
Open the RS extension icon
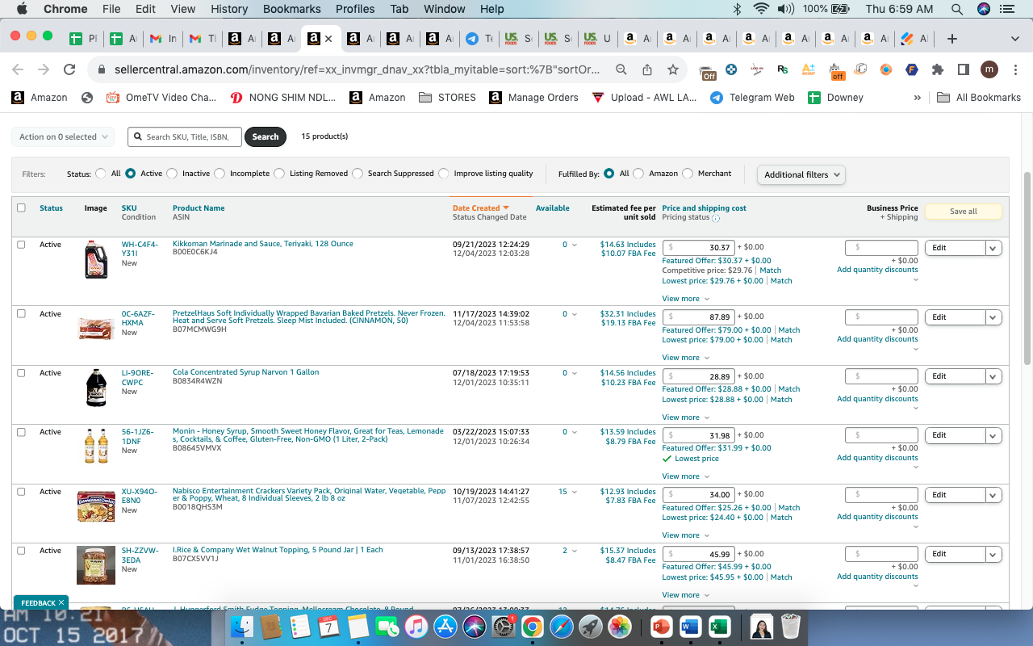782,70
